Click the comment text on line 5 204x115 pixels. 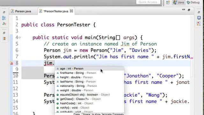(100, 44)
